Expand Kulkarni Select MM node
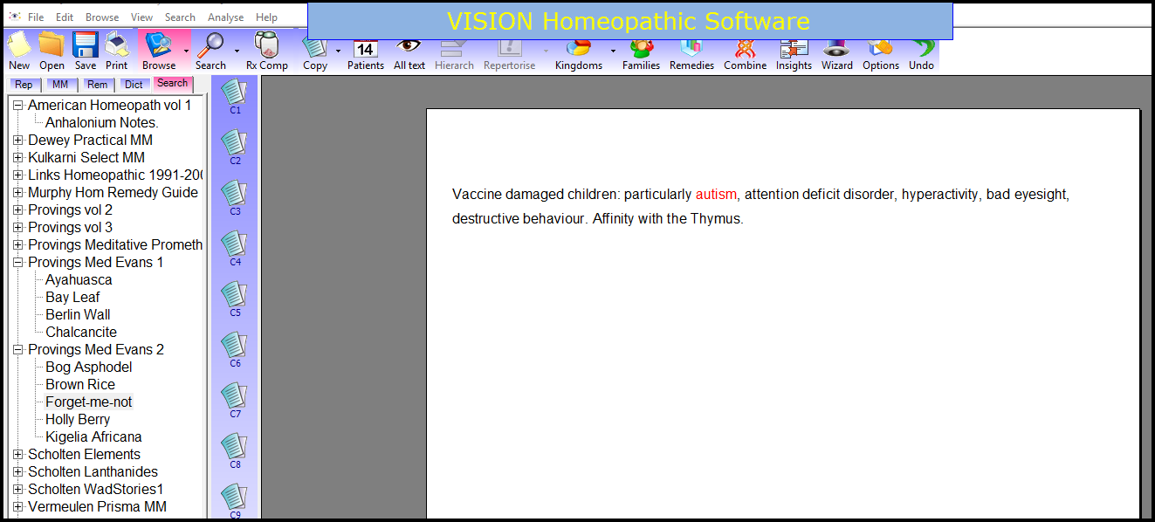The height and width of the screenshot is (522, 1155). coord(18,158)
